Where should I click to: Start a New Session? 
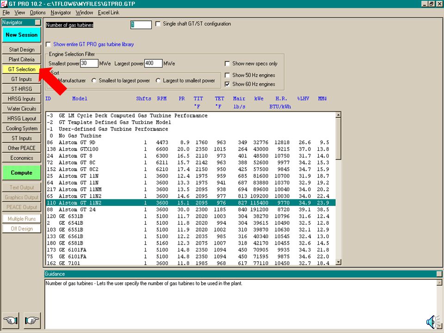coord(22,35)
